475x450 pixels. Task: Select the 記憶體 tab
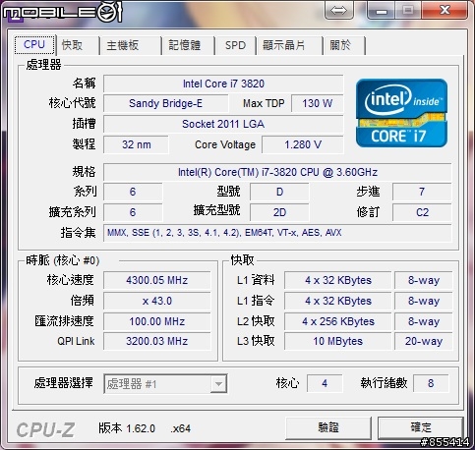[188, 45]
